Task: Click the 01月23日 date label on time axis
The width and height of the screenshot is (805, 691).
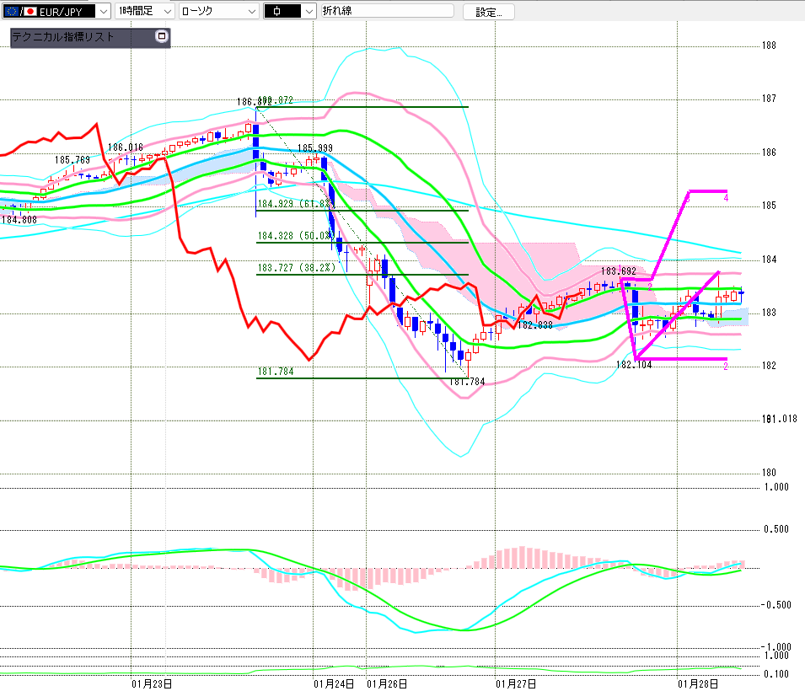Action: tap(153, 683)
